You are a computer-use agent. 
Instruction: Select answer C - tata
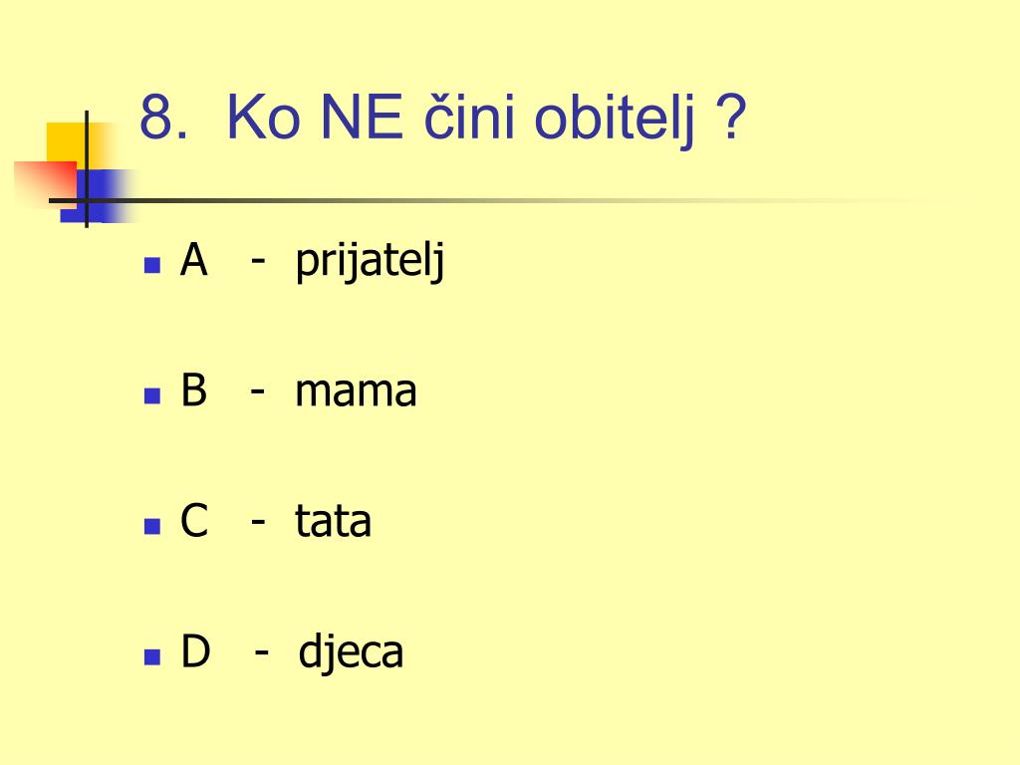point(275,520)
